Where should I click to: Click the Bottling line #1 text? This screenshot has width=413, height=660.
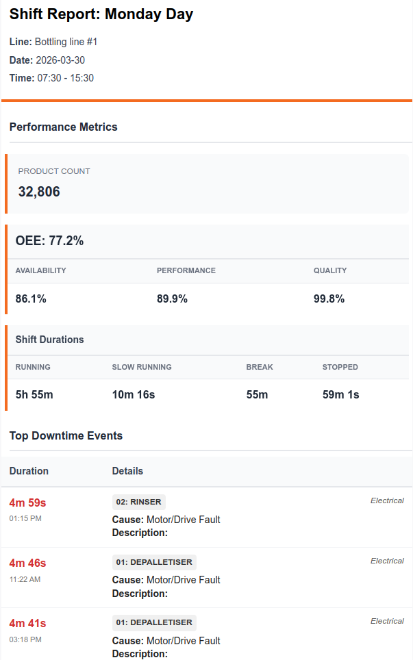66,42
